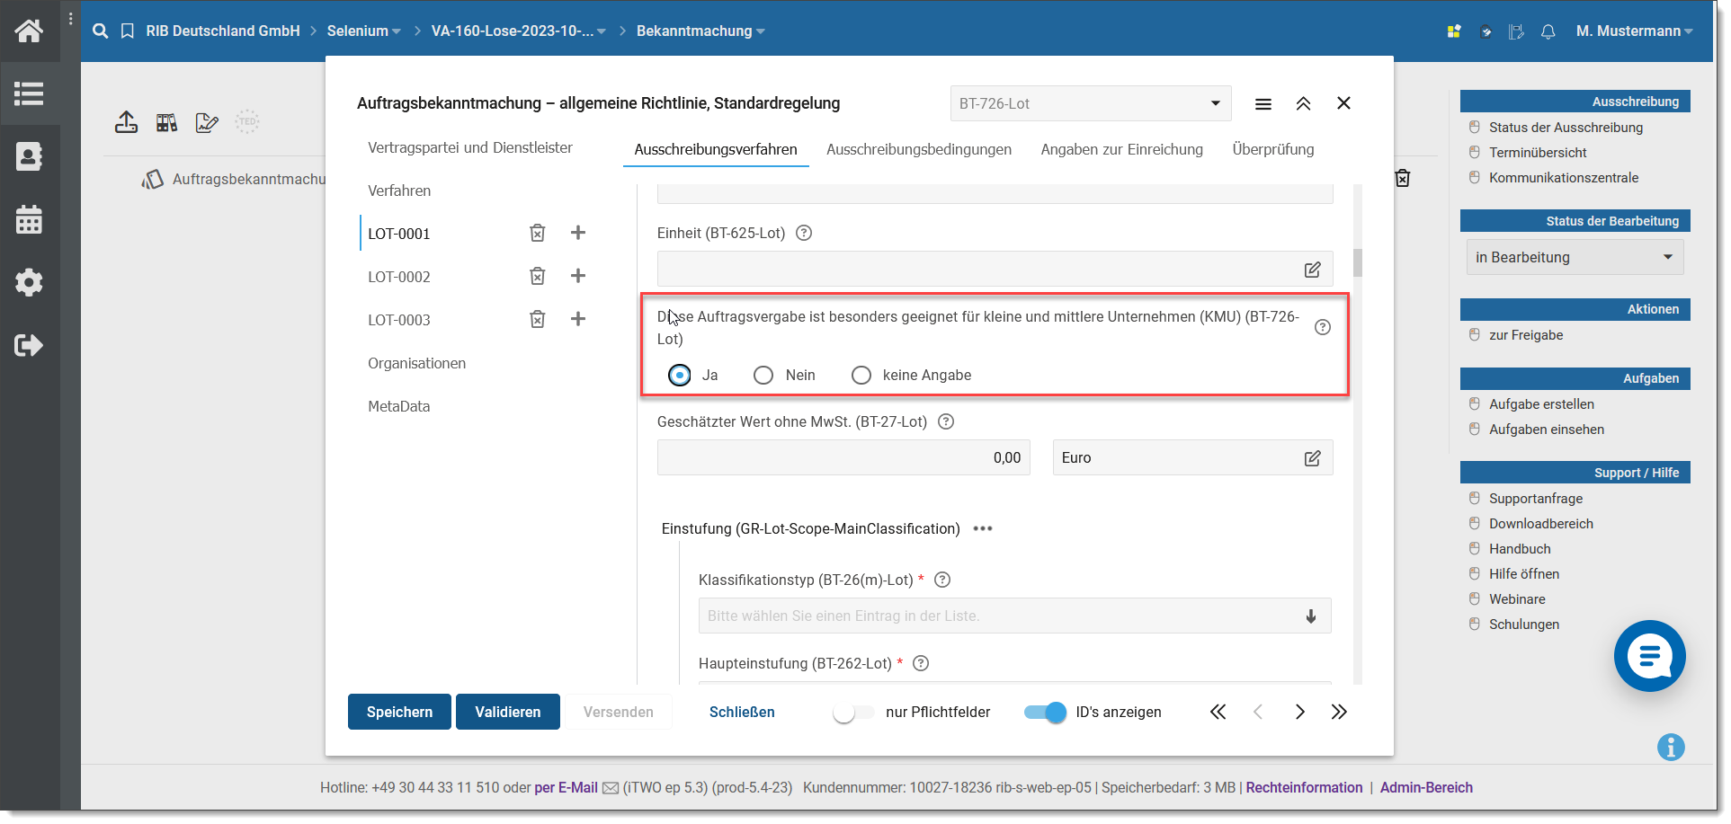Delete LOT-0003 with its trash icon
The height and width of the screenshot is (824, 1731).
[x=537, y=319]
